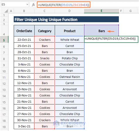Click the Cookies cell in row 9

[45, 64]
